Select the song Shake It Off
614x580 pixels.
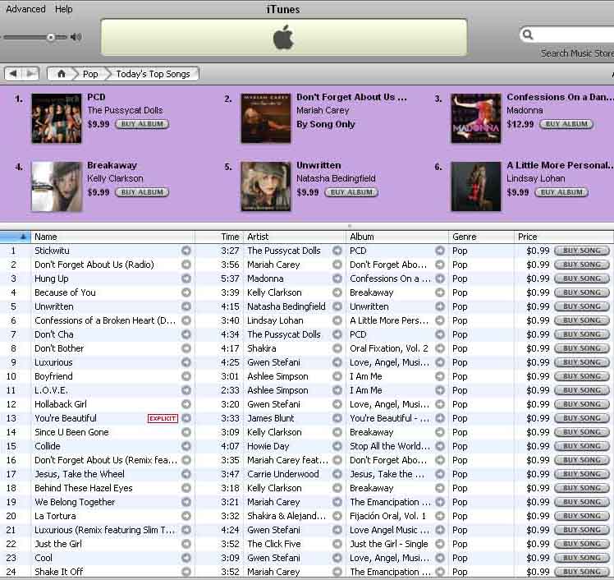[59, 572]
